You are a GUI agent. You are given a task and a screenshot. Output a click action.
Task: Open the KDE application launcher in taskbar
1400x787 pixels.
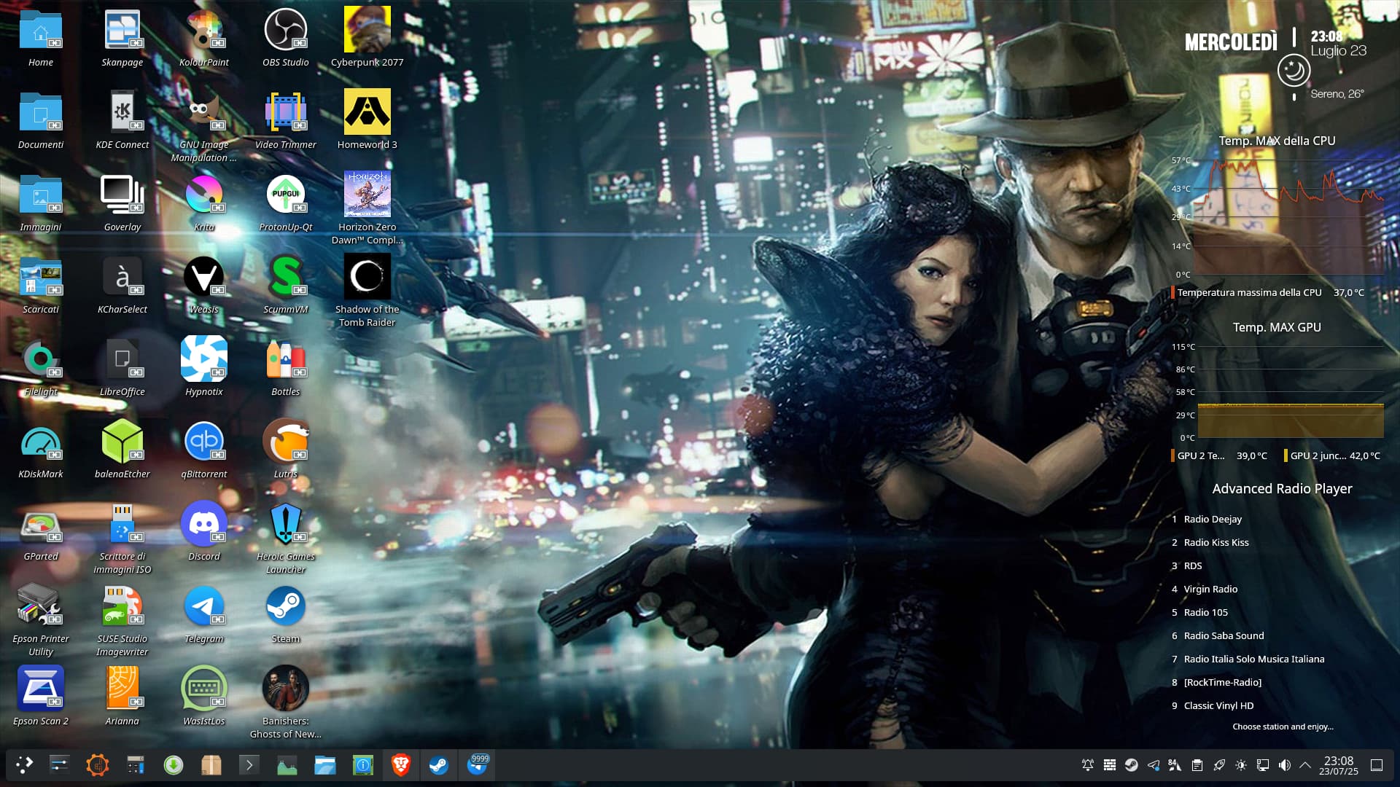click(25, 764)
